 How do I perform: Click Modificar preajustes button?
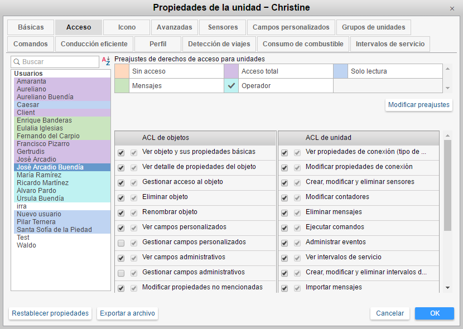pyautogui.click(x=418, y=105)
